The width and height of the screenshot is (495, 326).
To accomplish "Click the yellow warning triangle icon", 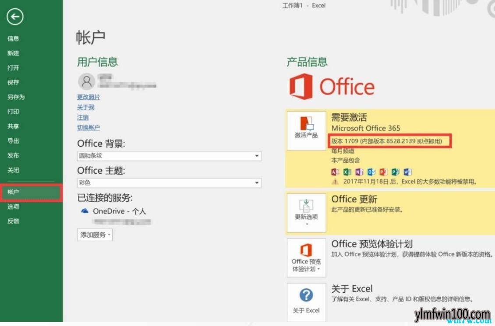I will click(335, 182).
